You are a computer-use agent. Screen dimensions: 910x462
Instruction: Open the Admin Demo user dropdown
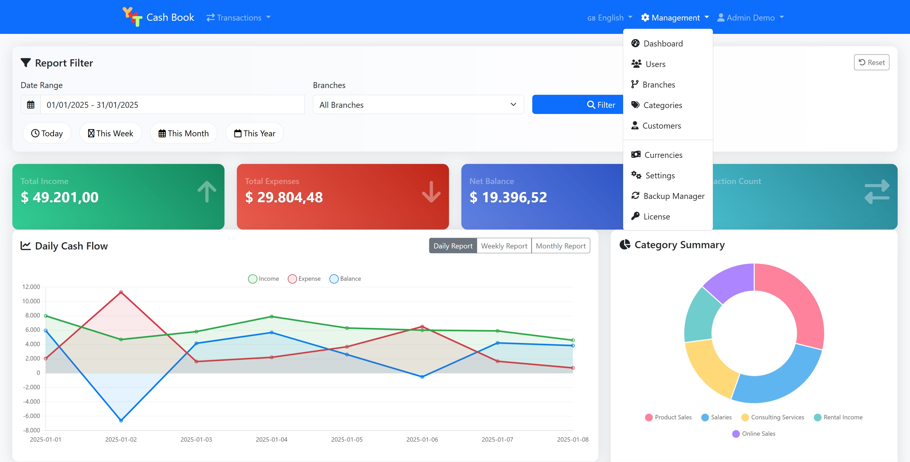tap(750, 18)
